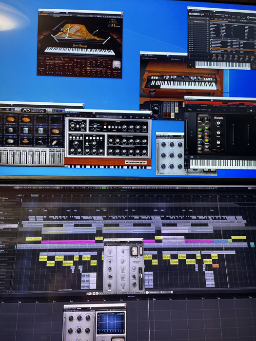
Task: Click the Grand Rhapsody VU meter
Action: [116, 64]
